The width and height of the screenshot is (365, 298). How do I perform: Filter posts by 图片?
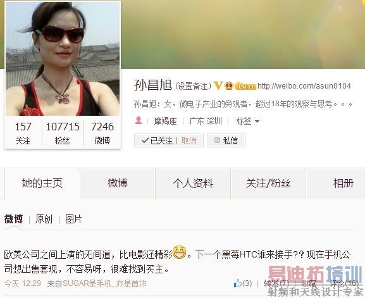[73, 219]
